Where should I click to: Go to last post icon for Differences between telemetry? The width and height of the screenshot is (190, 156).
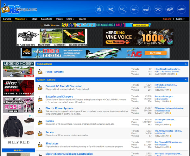(x=170, y=113)
